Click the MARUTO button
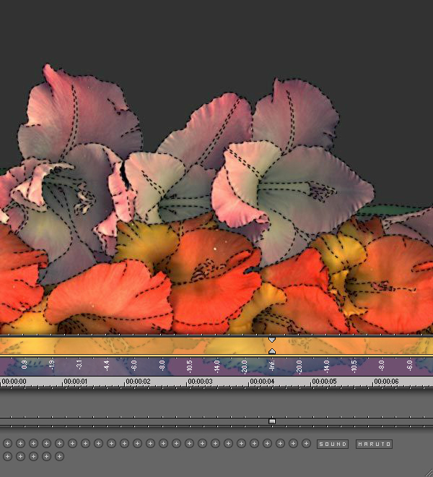The height and width of the screenshot is (477, 433). point(374,444)
